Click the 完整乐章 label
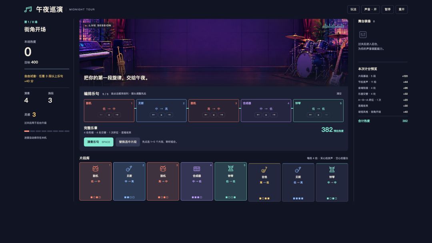The image size is (432, 243). point(91,128)
